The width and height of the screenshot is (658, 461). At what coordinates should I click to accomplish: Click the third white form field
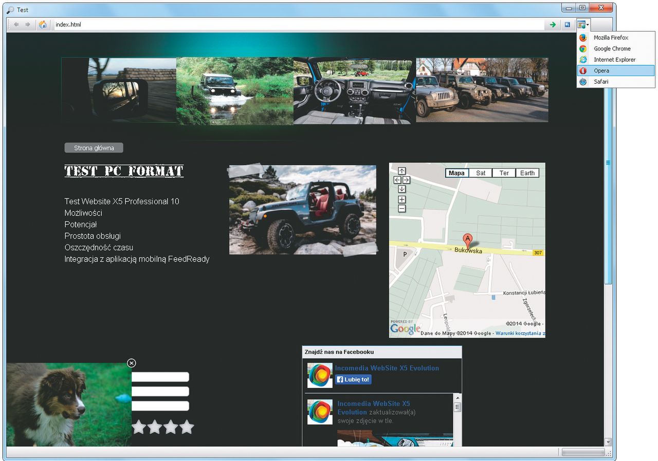click(x=160, y=406)
